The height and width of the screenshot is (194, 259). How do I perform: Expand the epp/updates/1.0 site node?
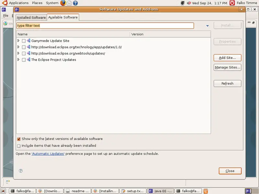pyautogui.click(x=18, y=47)
